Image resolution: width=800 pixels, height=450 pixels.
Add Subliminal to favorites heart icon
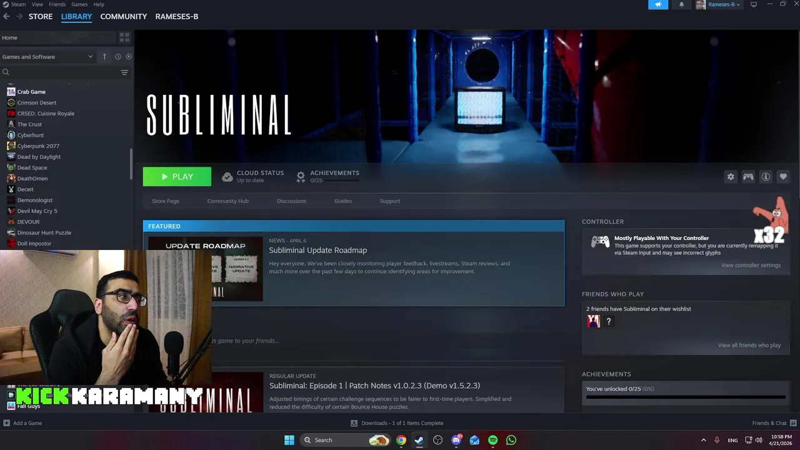click(x=783, y=177)
